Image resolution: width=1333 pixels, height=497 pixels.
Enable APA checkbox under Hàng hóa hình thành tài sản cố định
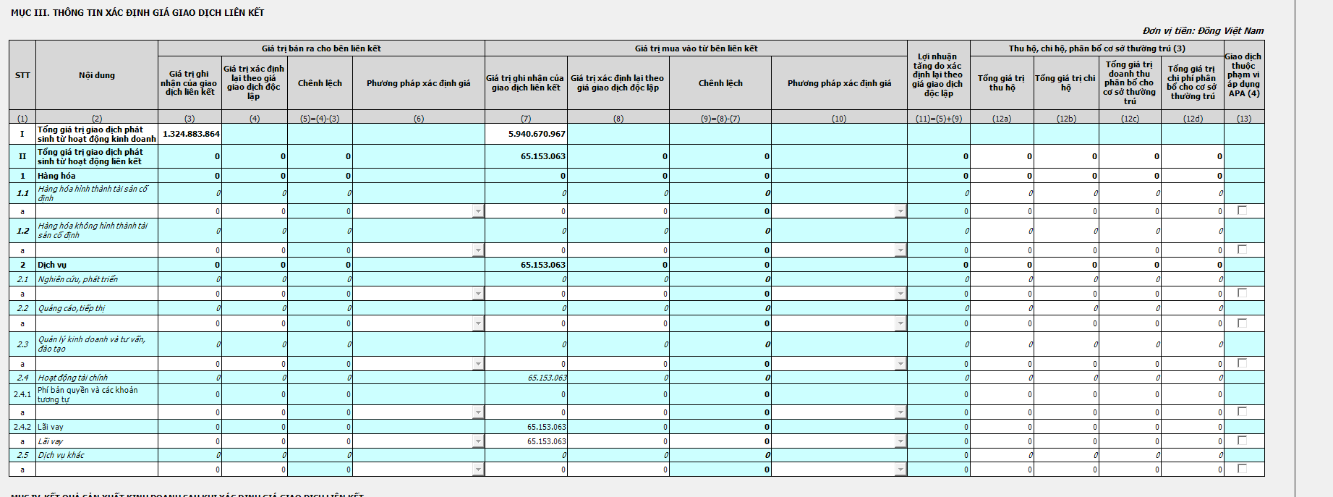(x=1242, y=211)
